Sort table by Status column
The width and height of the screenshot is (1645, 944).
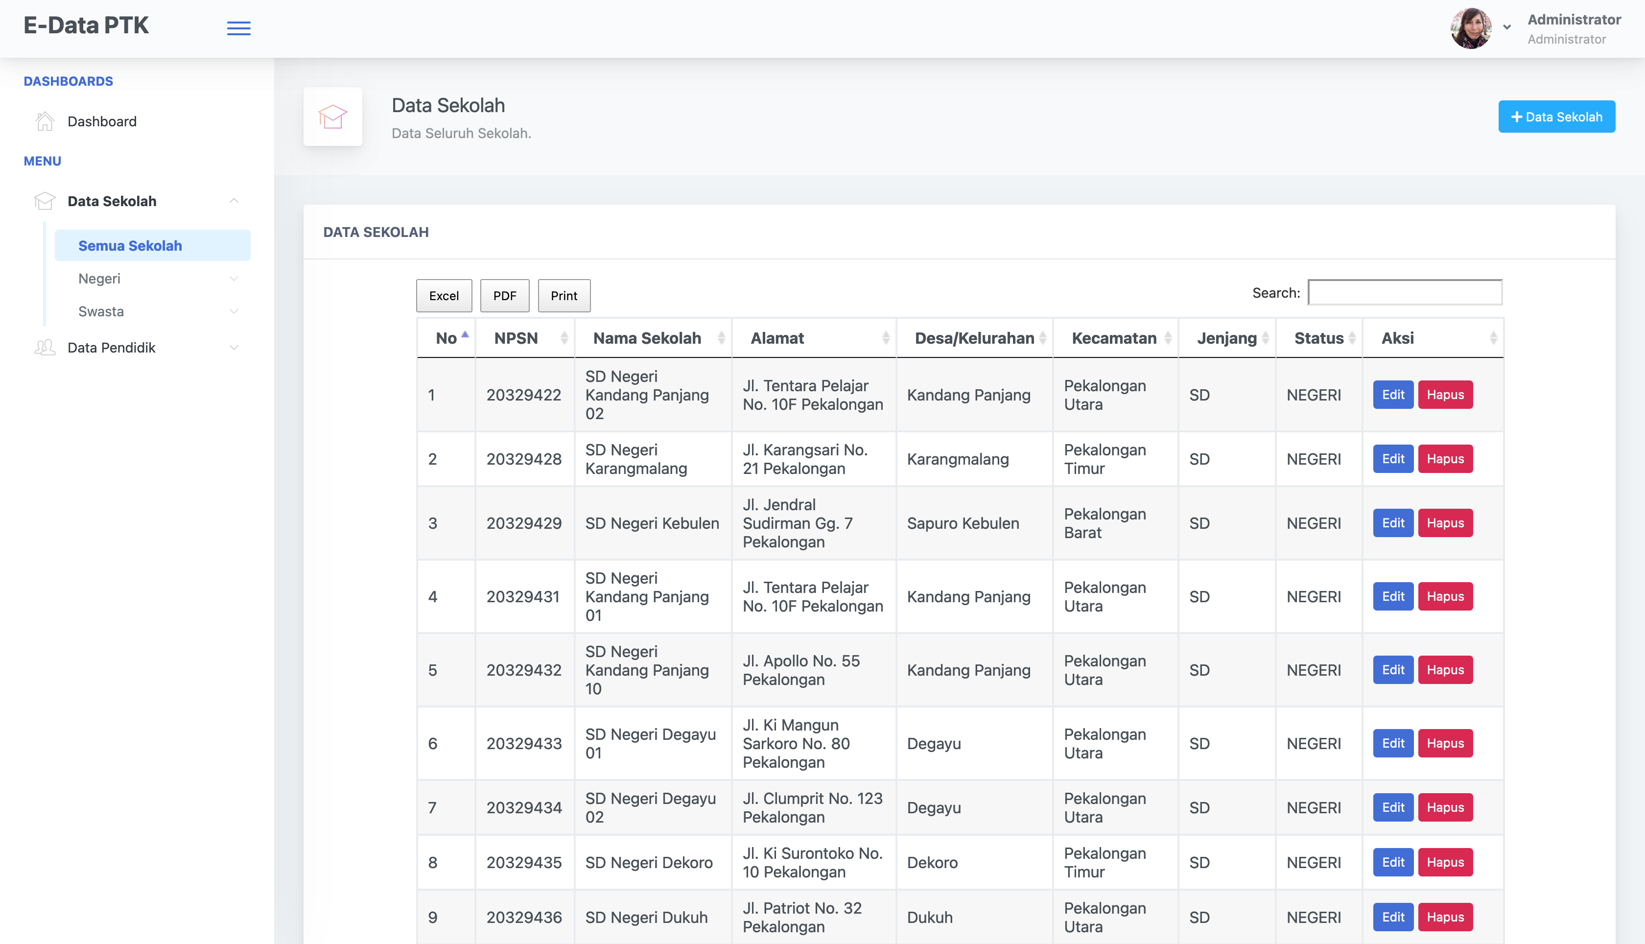pos(1319,338)
